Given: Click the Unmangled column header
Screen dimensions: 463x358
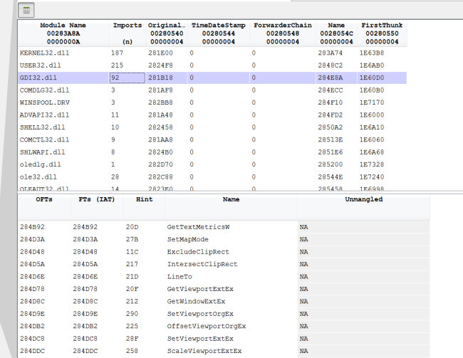Looking at the screenshot, I should [x=364, y=207].
